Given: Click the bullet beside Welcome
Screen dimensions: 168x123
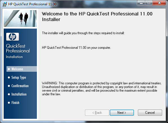Looking at the screenshot, I should pos(9,69).
